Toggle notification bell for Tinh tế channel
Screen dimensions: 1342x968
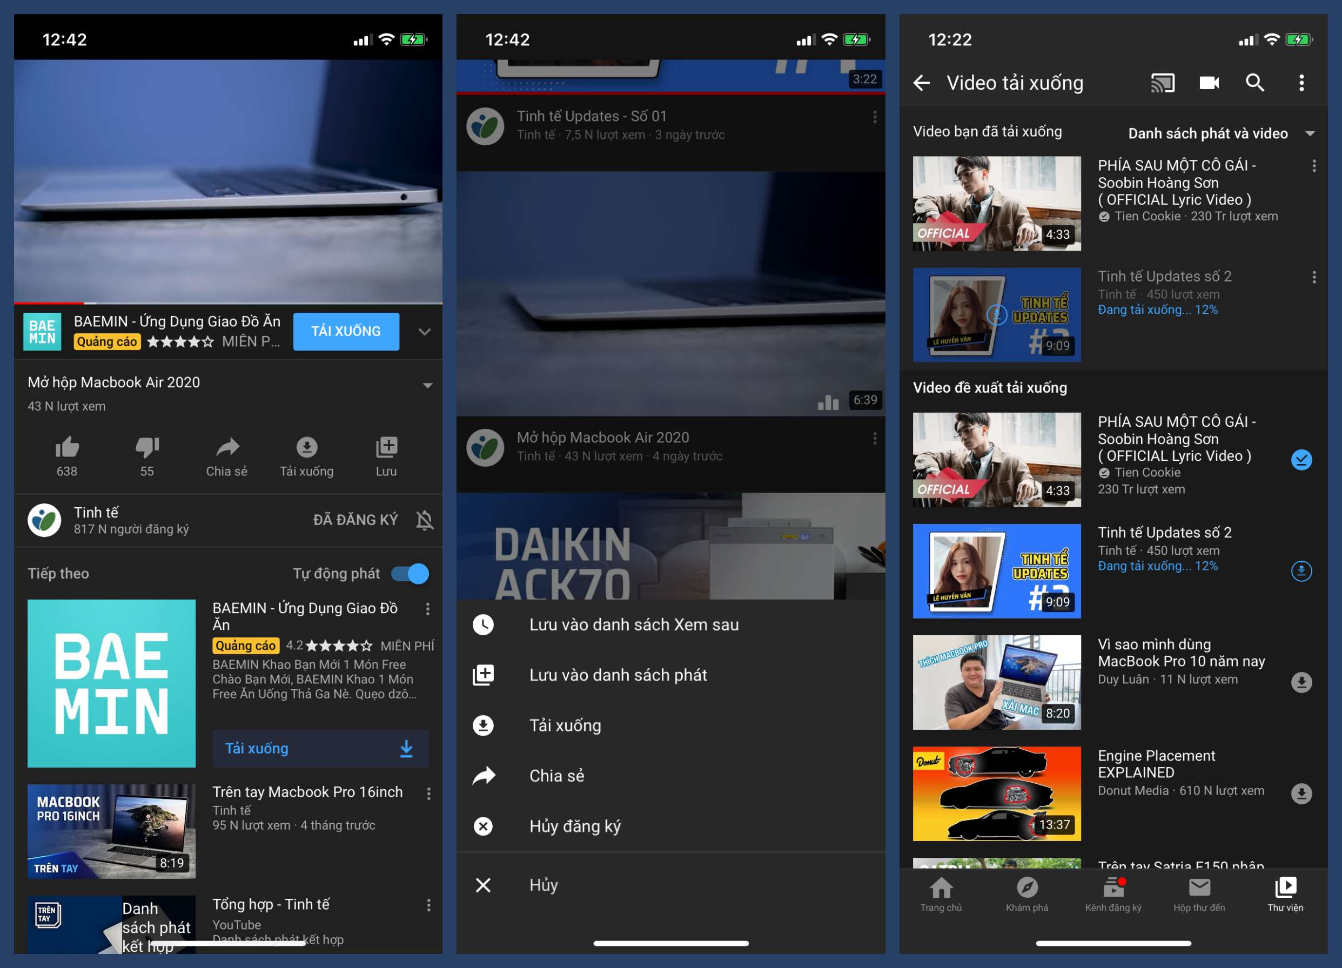click(424, 520)
